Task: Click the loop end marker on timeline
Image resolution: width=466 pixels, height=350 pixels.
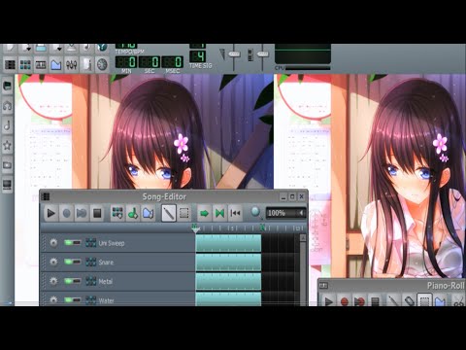Action: pyautogui.click(x=263, y=227)
